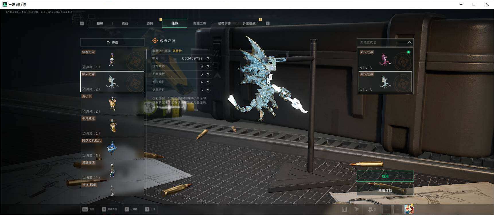Select the 骇客纪元 charm in list
Screen dimensions: 494x215
point(112,59)
